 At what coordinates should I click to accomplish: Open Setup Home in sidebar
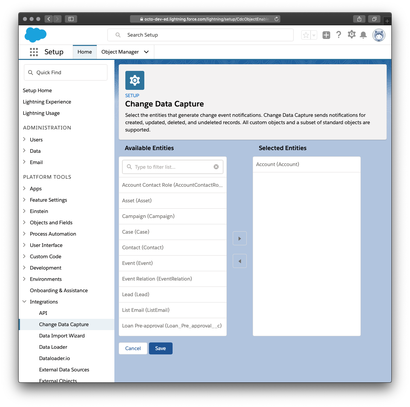(x=37, y=91)
